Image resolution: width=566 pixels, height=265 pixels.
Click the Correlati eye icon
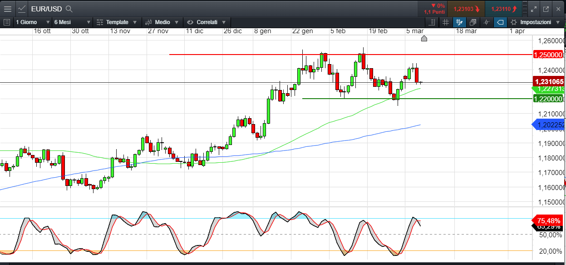pyautogui.click(x=190, y=22)
